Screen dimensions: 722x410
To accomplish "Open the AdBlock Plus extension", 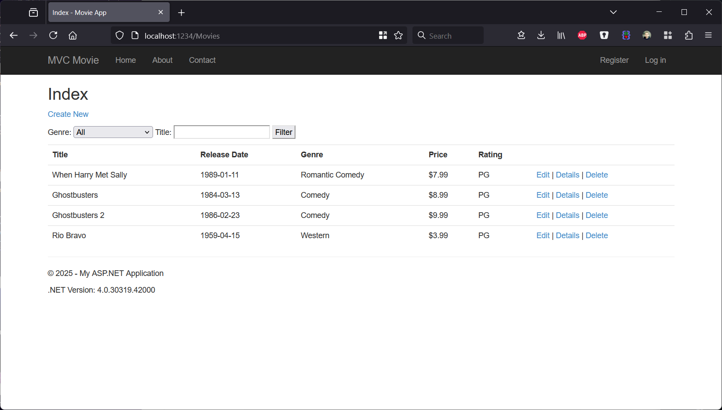I will (582, 35).
